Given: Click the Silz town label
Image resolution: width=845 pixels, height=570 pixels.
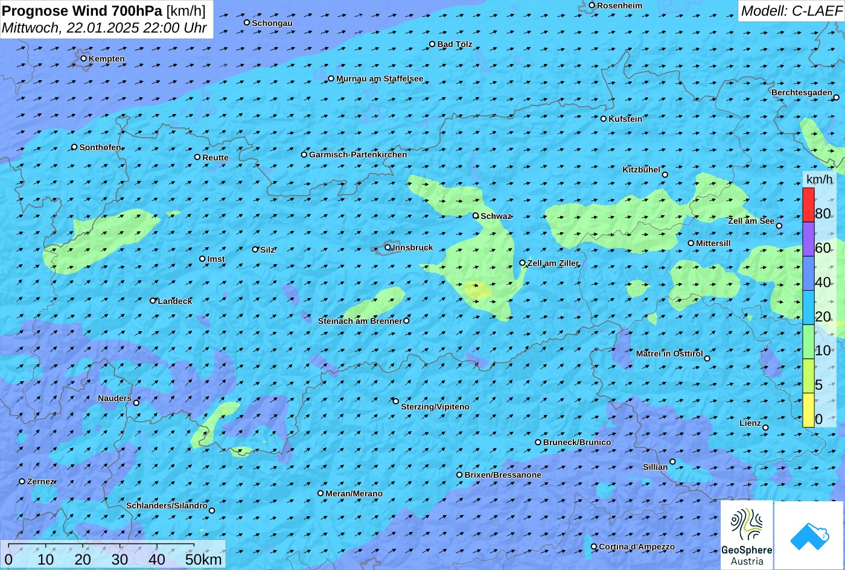Looking at the screenshot, I should [x=267, y=250].
